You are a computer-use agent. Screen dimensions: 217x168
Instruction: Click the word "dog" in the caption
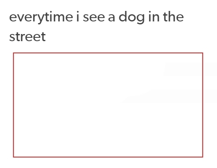point(132,17)
